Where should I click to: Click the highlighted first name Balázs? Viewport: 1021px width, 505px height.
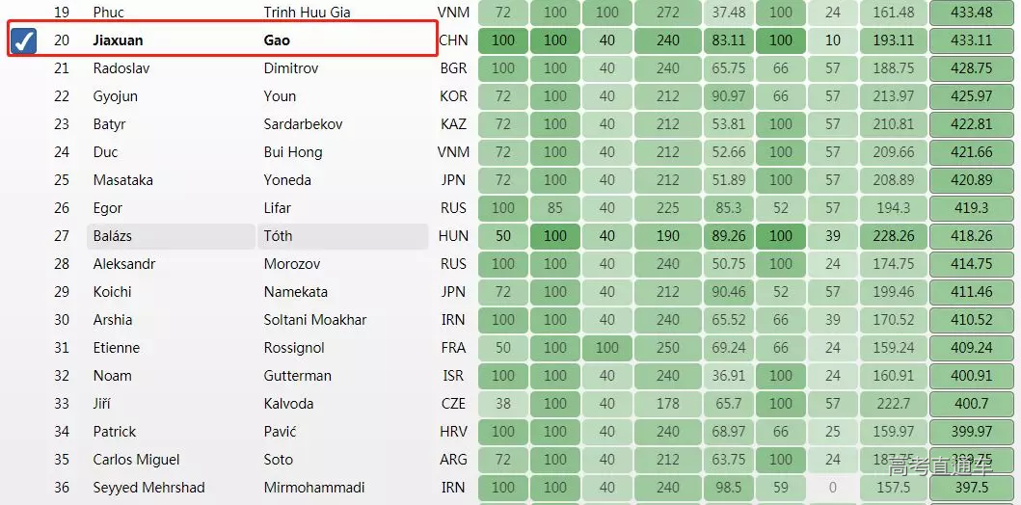pyautogui.click(x=113, y=236)
